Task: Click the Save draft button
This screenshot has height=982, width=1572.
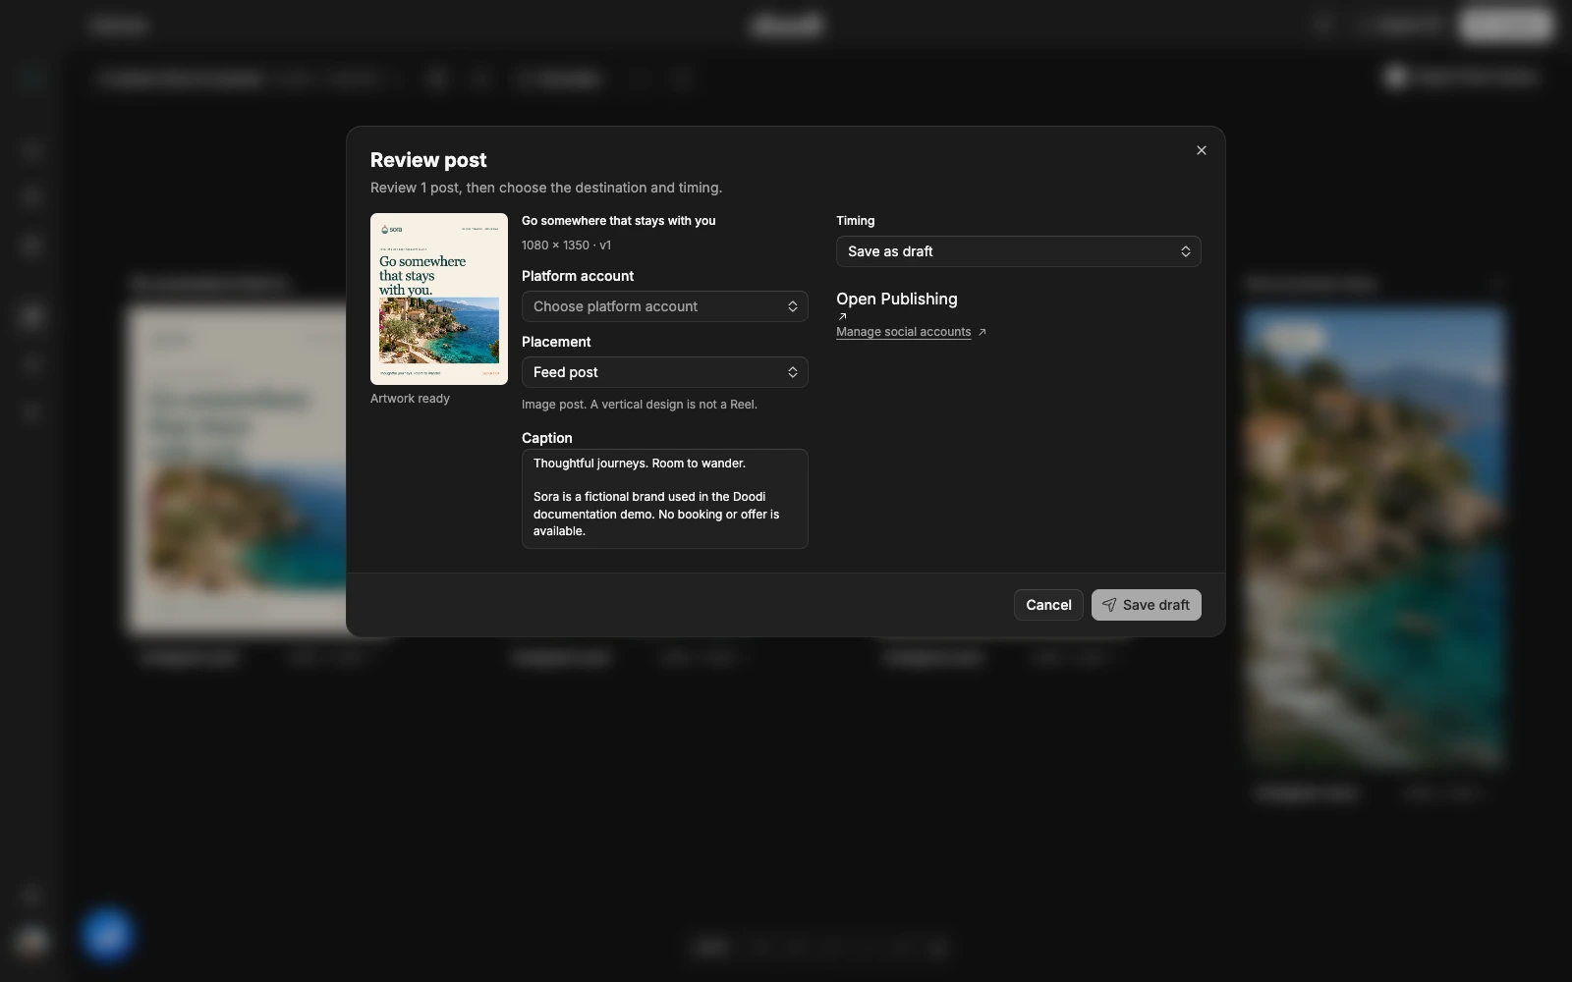Action: coord(1146,605)
